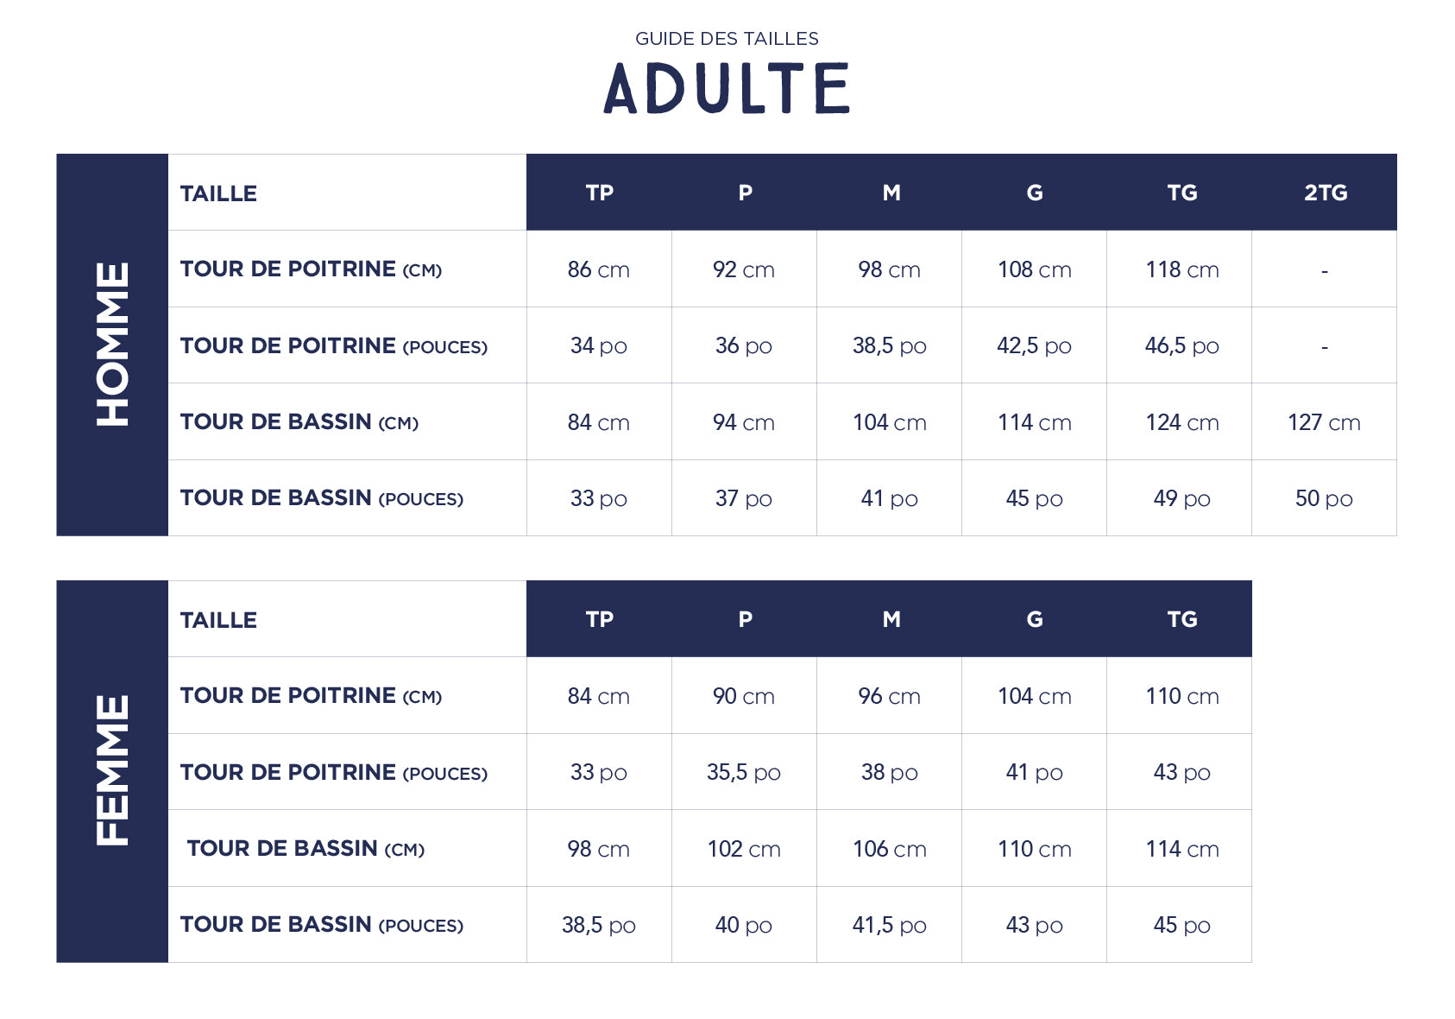Click the 118 cm cell
1455x1019 pixels.
[x=1181, y=269]
